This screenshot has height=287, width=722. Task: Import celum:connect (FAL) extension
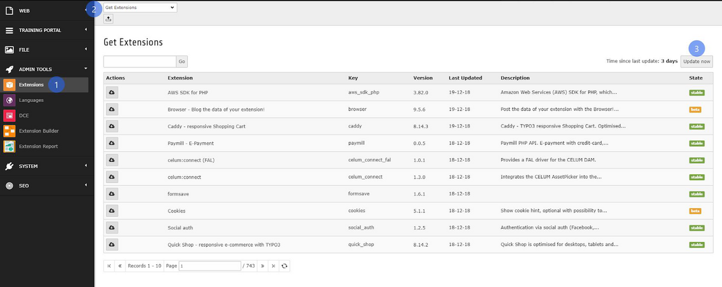pyautogui.click(x=112, y=160)
